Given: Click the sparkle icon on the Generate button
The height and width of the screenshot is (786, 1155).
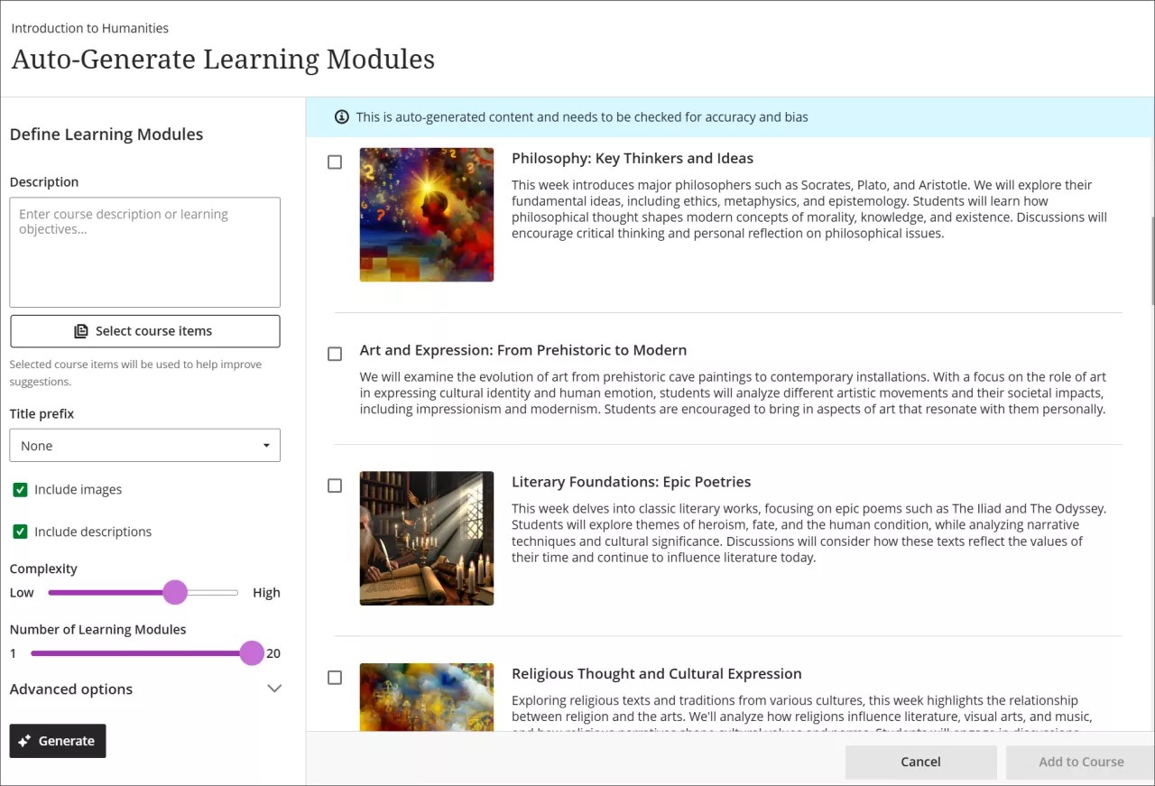Looking at the screenshot, I should tap(24, 741).
